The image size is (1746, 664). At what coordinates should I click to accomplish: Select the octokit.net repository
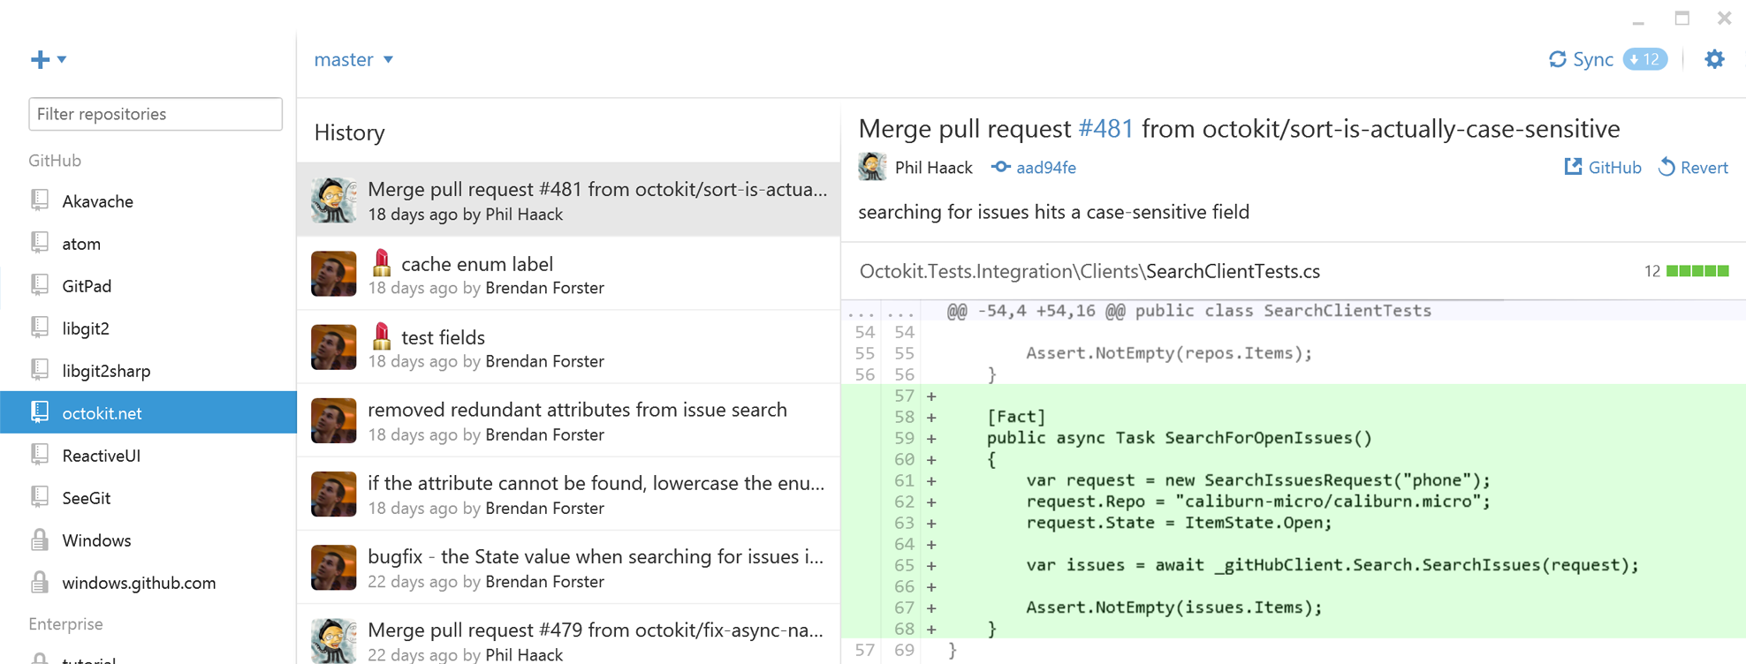(x=102, y=413)
